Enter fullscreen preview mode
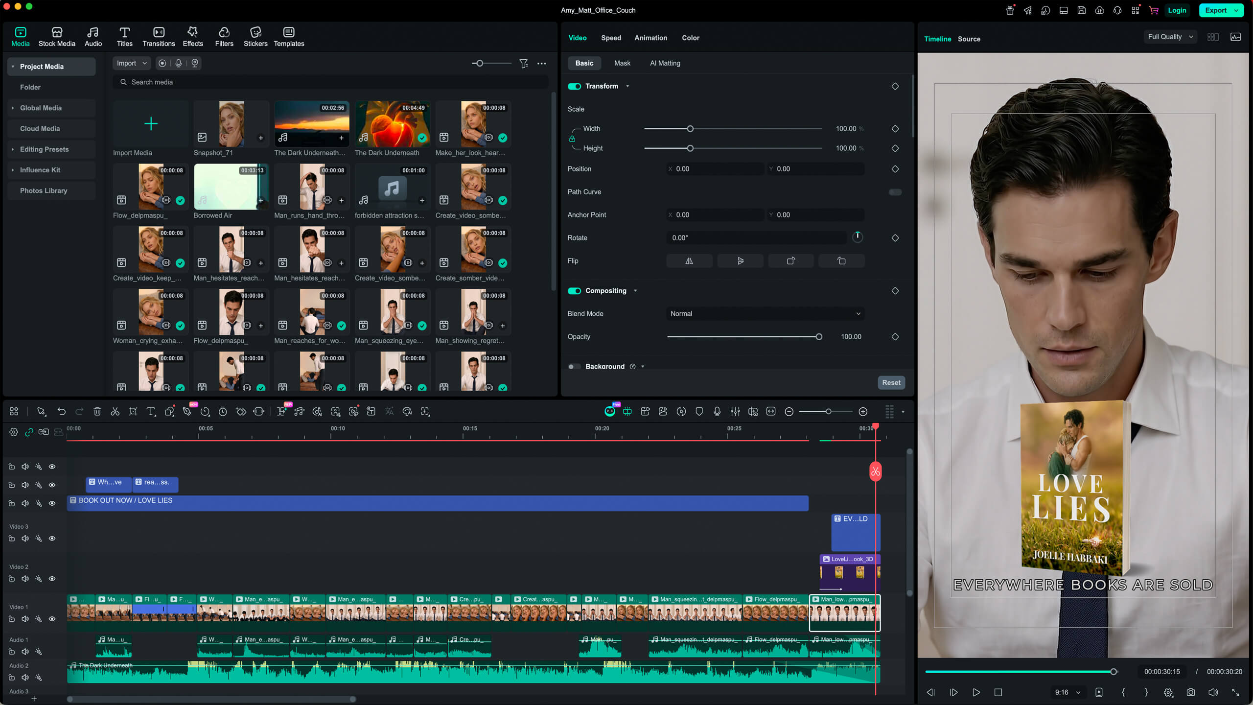 [x=1236, y=692]
